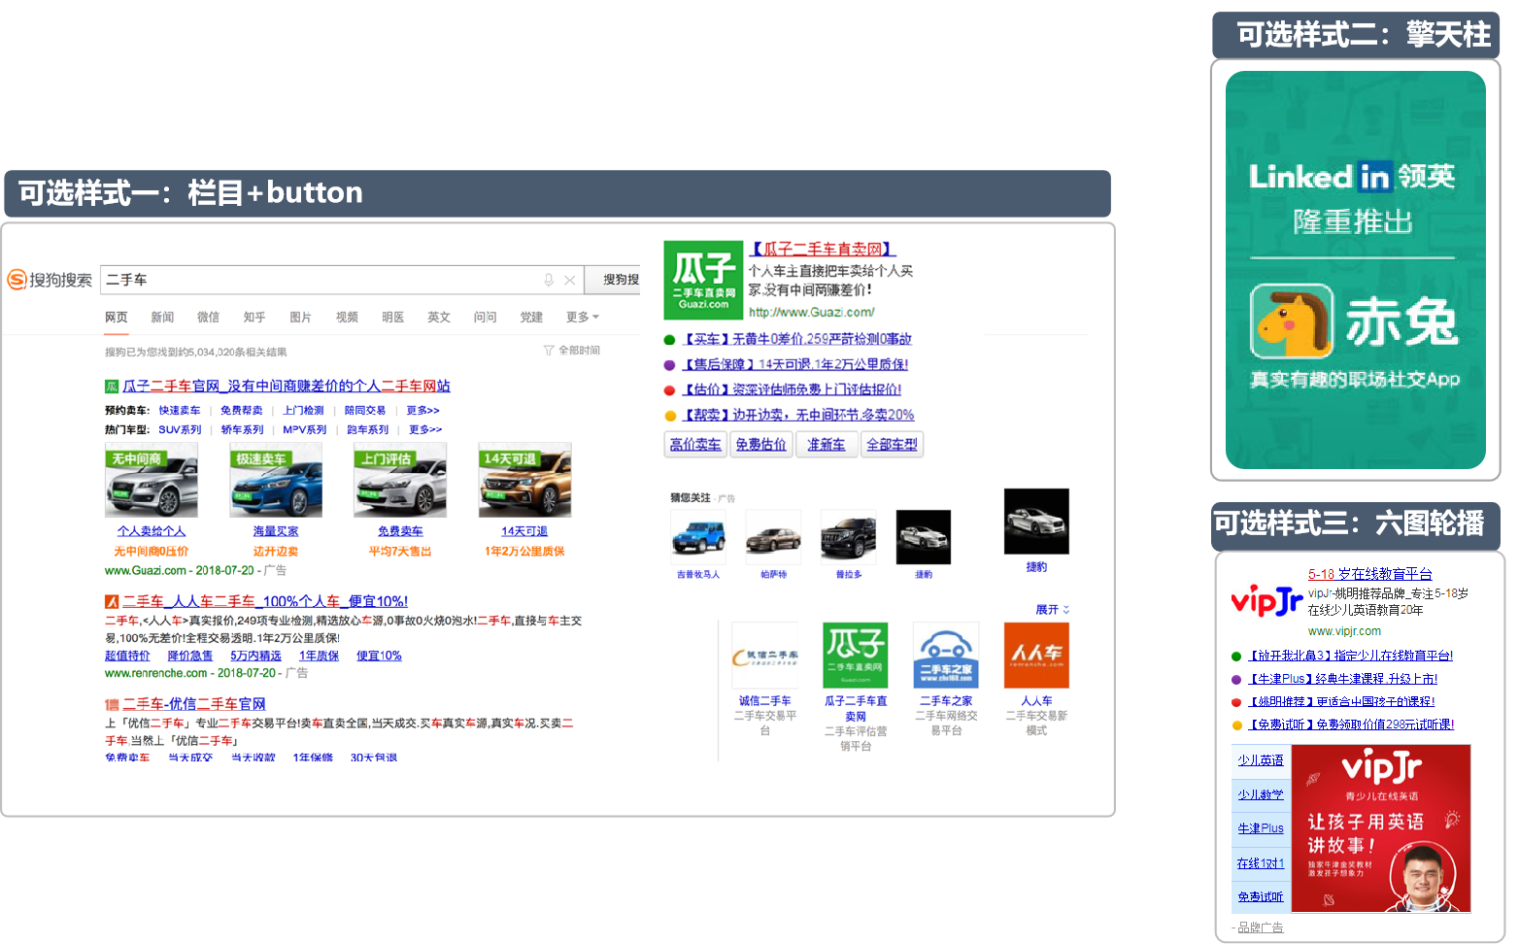
Task: Click the 诚信二手车 brand logo
Action: pos(765,655)
